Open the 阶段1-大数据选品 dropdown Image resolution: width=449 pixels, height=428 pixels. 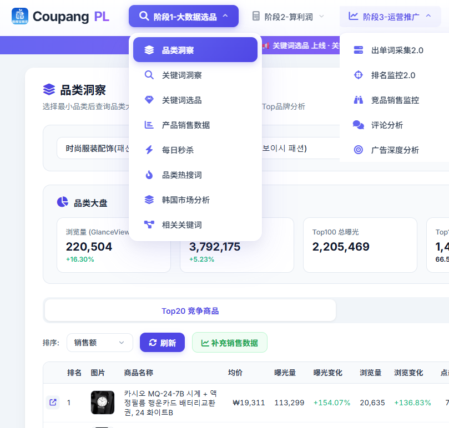coord(184,16)
